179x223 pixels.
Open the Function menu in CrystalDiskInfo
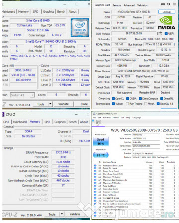click(x=107, y=118)
